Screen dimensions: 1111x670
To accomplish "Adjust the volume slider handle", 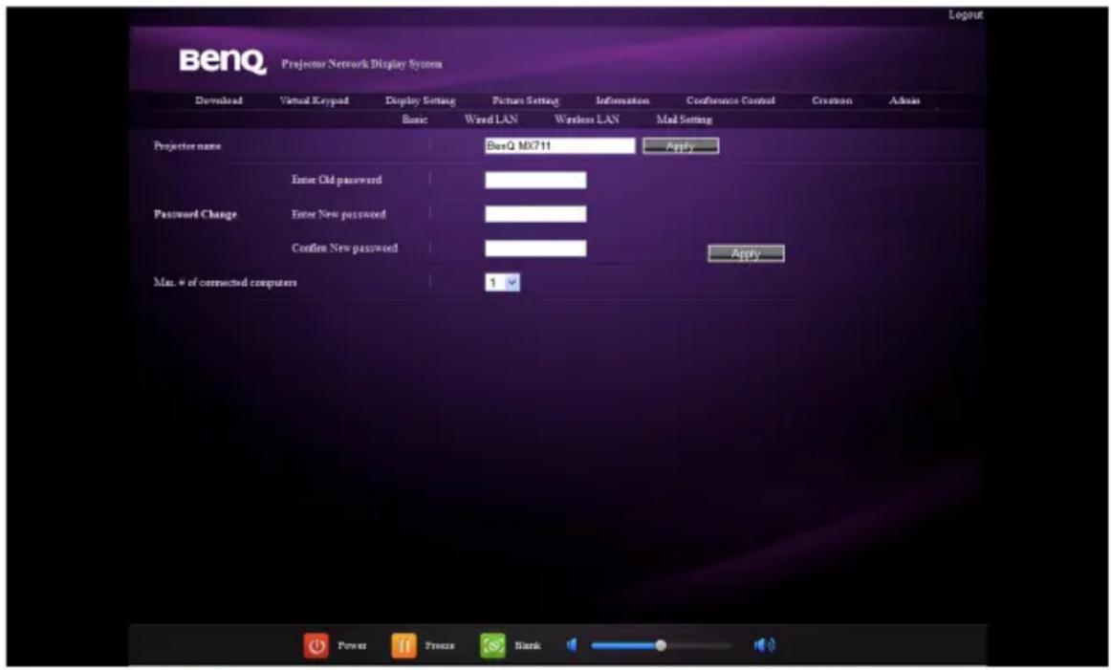I will (661, 645).
